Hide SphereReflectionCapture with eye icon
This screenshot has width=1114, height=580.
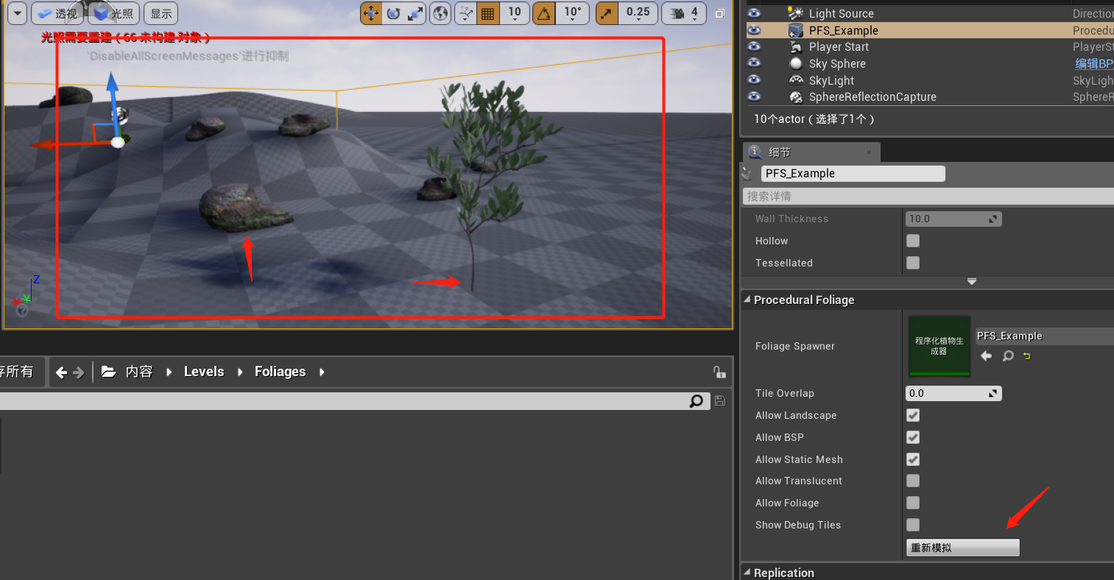point(754,96)
